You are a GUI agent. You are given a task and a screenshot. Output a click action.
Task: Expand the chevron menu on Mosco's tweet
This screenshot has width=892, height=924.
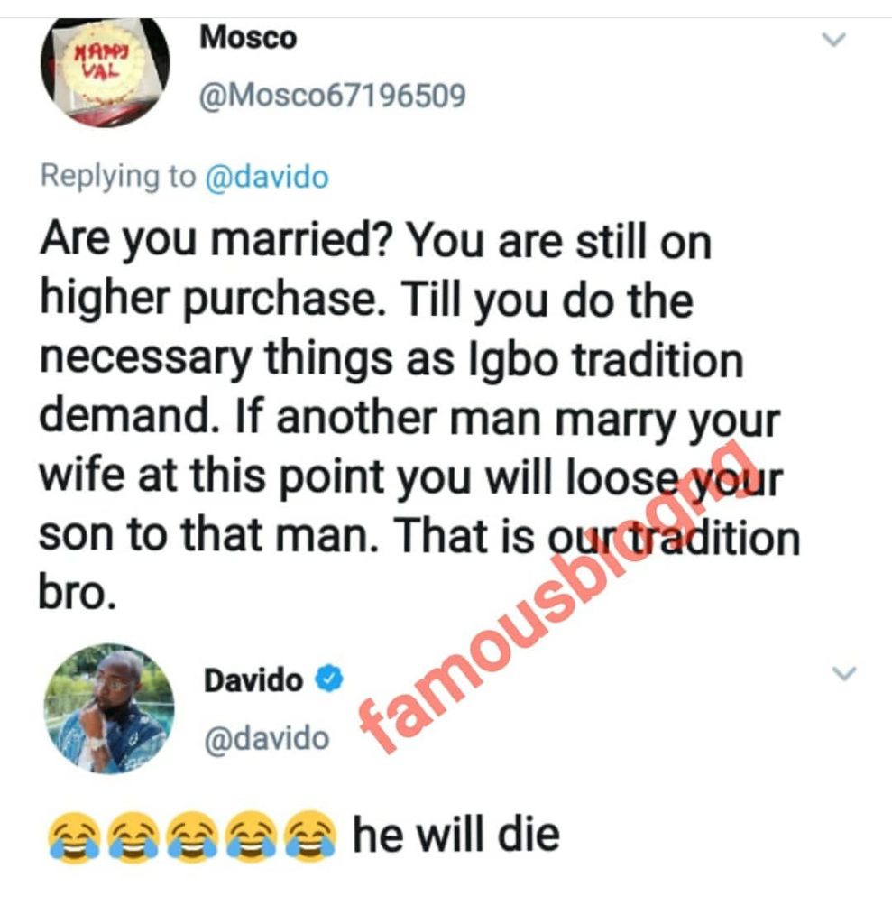click(833, 40)
